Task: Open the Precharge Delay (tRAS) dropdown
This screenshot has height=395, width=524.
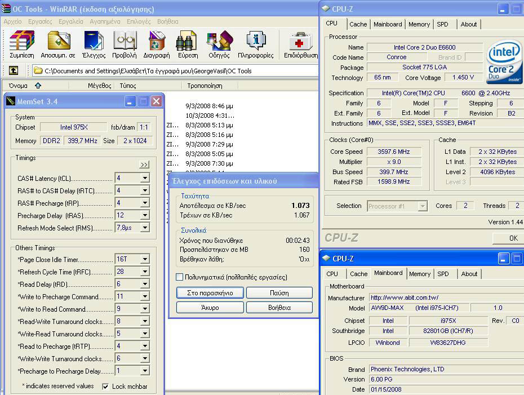Action: pos(145,215)
